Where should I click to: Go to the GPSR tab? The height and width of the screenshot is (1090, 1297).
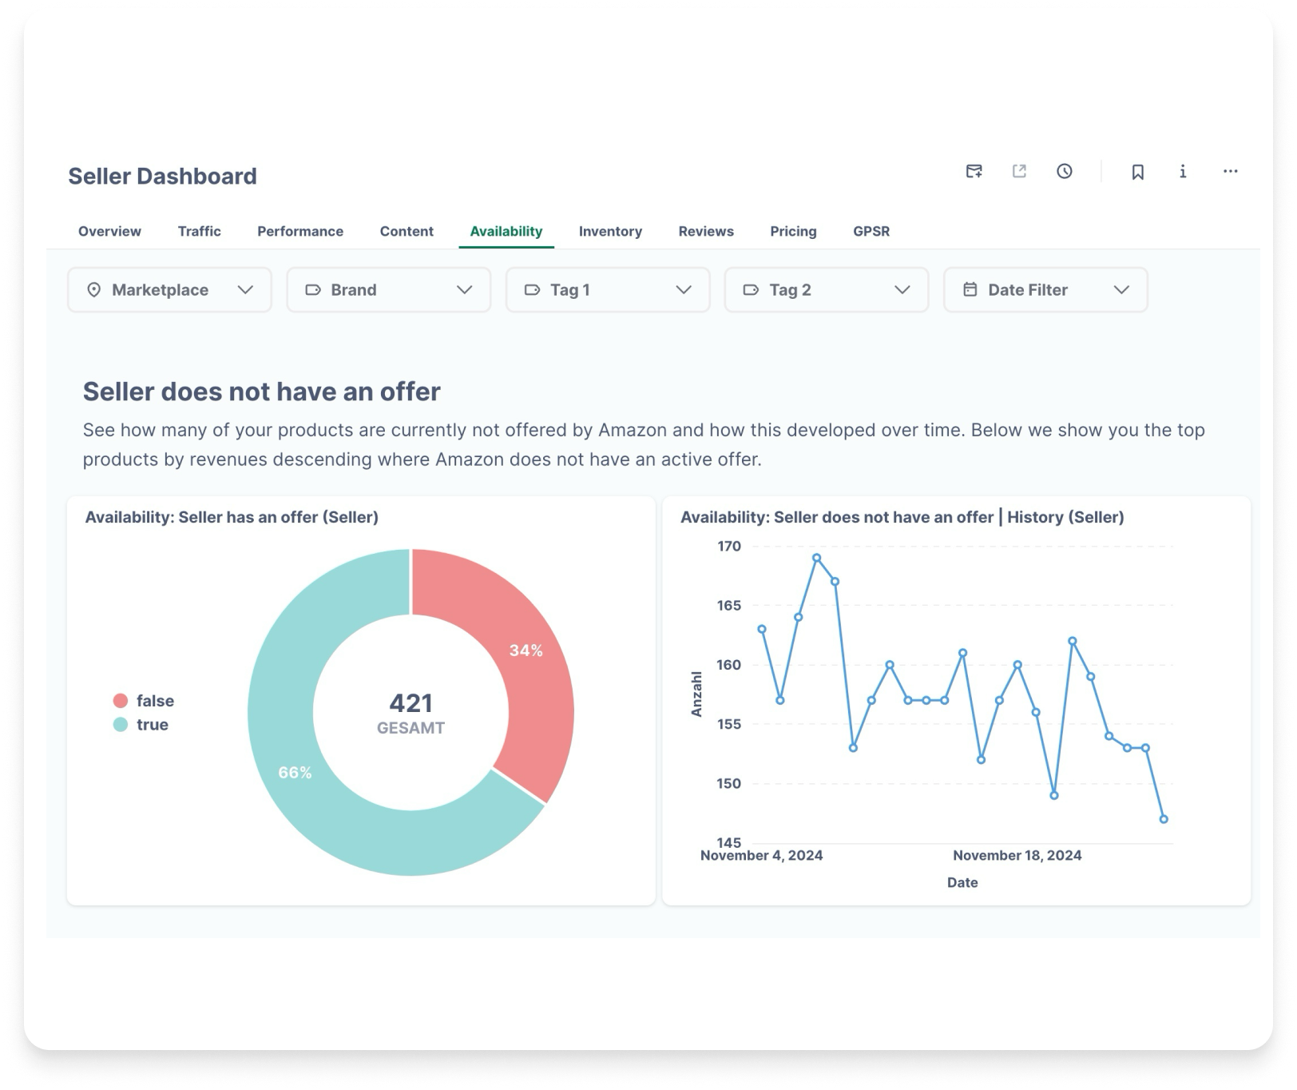click(x=871, y=231)
